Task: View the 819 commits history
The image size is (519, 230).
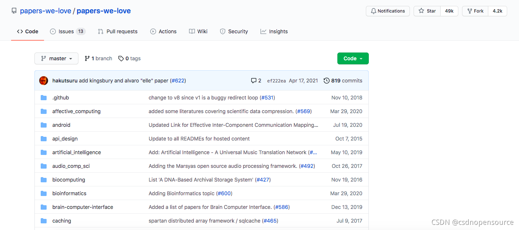Action: click(343, 81)
